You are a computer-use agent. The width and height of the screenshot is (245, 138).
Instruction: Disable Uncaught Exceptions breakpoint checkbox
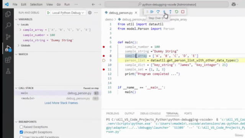coord(21,132)
